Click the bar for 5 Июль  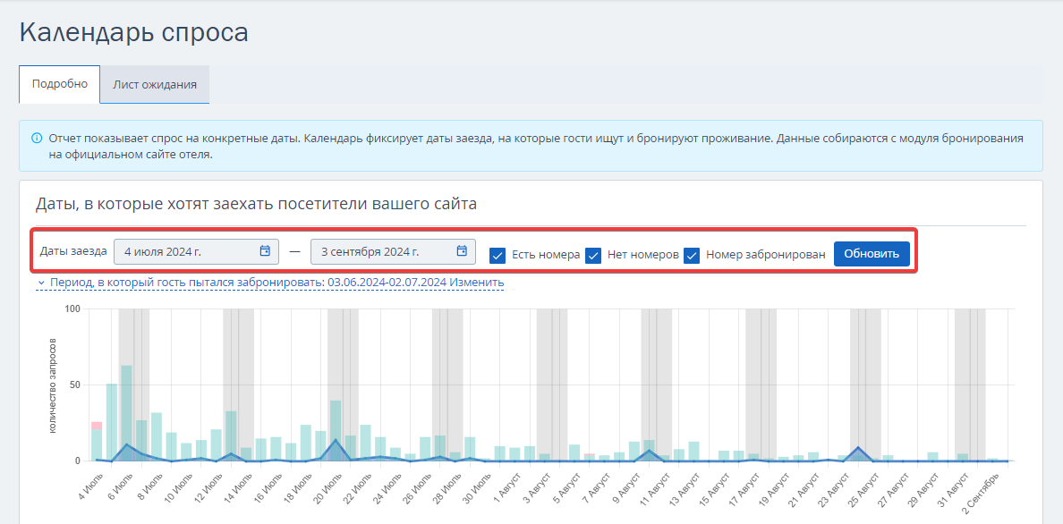(x=112, y=422)
